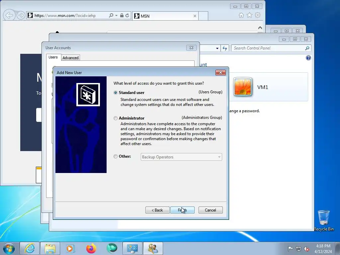
Task: Open Action Center flag in system tray
Action: (x=290, y=249)
